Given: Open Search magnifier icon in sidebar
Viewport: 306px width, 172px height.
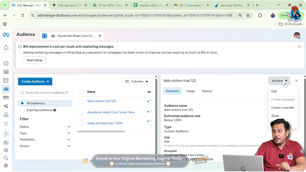Looking at the screenshot, I should coord(6,158).
